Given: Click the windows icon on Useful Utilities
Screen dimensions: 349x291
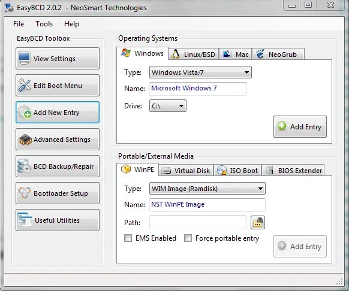Looking at the screenshot, I should (25, 220).
